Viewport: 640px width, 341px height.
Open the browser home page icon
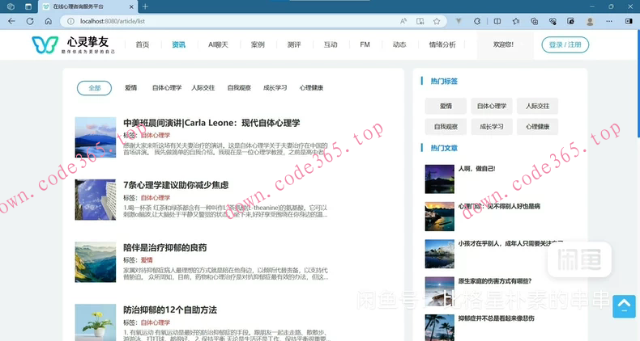(48, 21)
